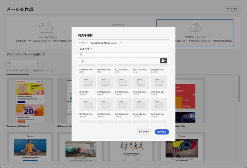The height and width of the screenshot is (168, 247).
Task: Select the red template thumbnail labeled Color
Action: [x=185, y=100]
